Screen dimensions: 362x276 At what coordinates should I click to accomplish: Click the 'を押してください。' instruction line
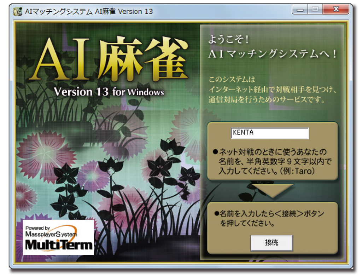point(247,223)
